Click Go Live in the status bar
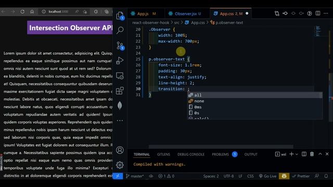Viewport: 333px width, 187px height. point(267,176)
